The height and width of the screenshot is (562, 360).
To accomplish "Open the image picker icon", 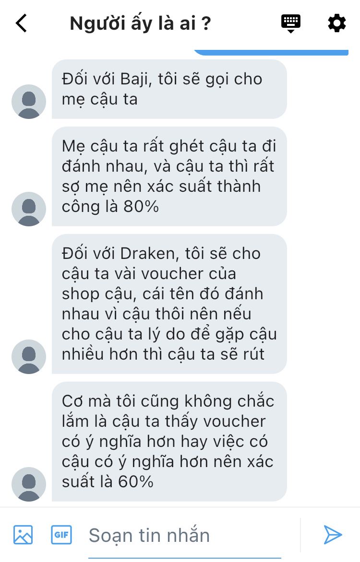I will pos(23,535).
